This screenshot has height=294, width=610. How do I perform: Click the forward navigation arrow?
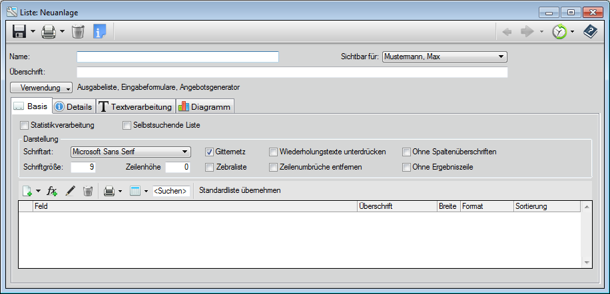pos(527,32)
